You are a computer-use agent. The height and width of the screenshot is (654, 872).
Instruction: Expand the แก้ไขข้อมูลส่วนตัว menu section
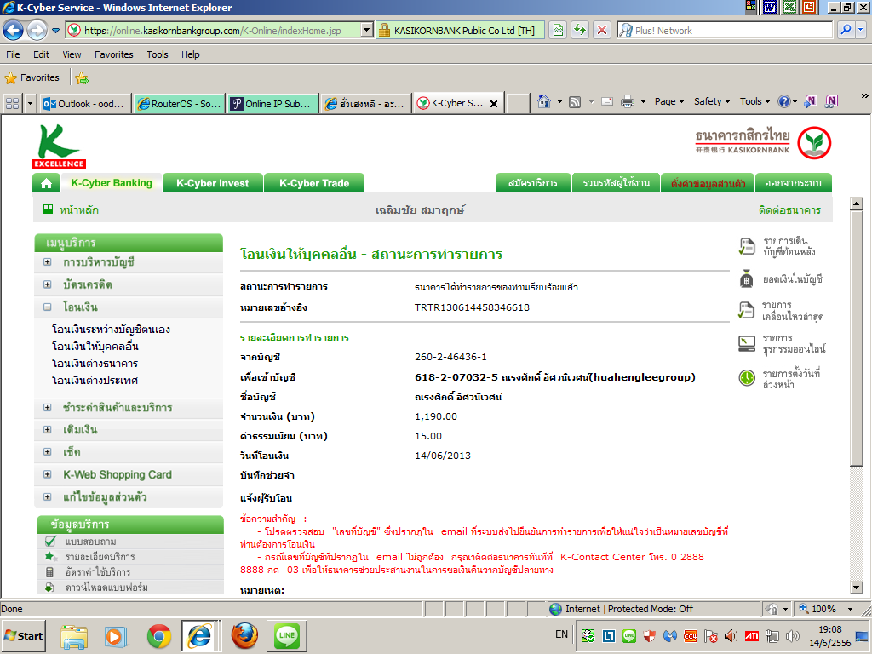(x=48, y=497)
